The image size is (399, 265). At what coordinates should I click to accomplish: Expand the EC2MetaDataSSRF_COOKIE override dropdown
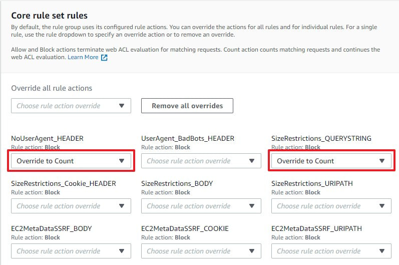[x=201, y=251]
